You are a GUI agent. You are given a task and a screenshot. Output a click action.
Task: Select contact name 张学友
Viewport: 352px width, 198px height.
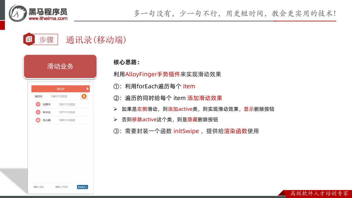(x=47, y=112)
